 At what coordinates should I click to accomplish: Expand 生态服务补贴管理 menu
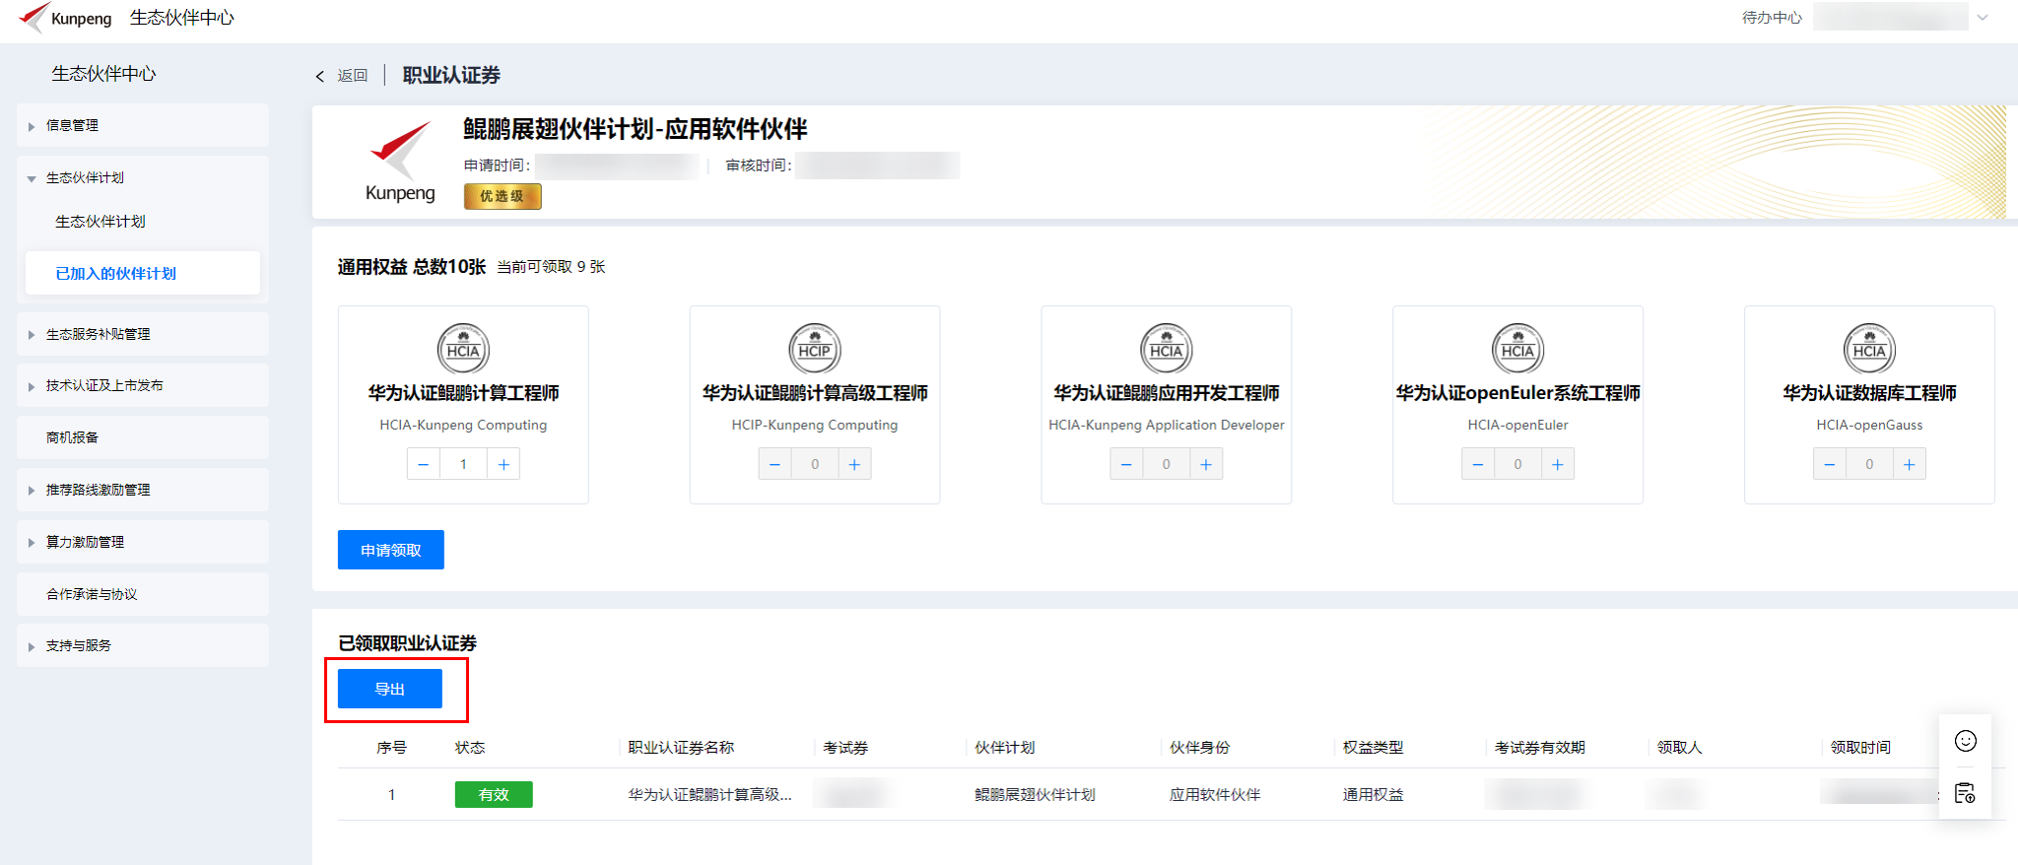point(143,334)
